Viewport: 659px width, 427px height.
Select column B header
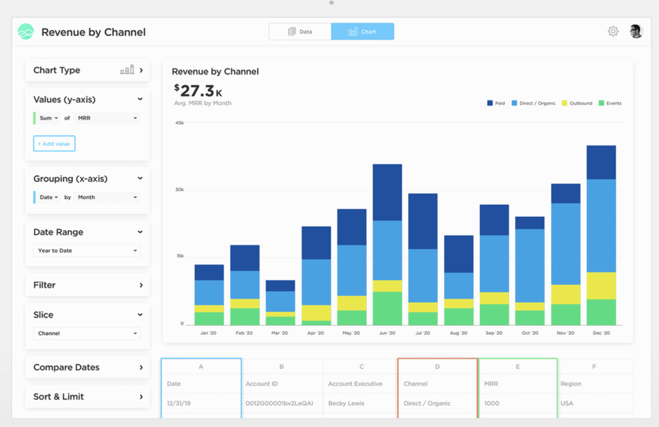282,367
